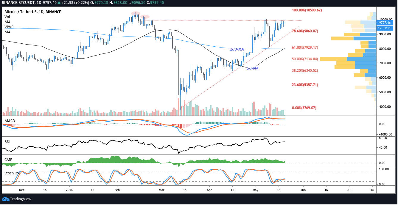Click the 2020 date axis label

point(69,190)
